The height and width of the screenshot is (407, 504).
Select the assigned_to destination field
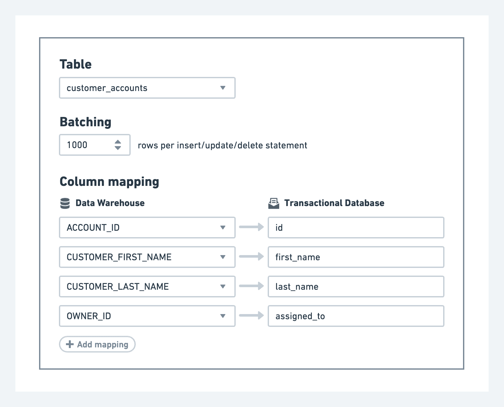coord(356,316)
